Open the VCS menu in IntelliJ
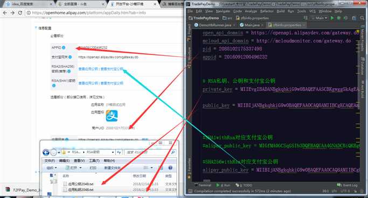The image size is (368, 198). (313, 11)
